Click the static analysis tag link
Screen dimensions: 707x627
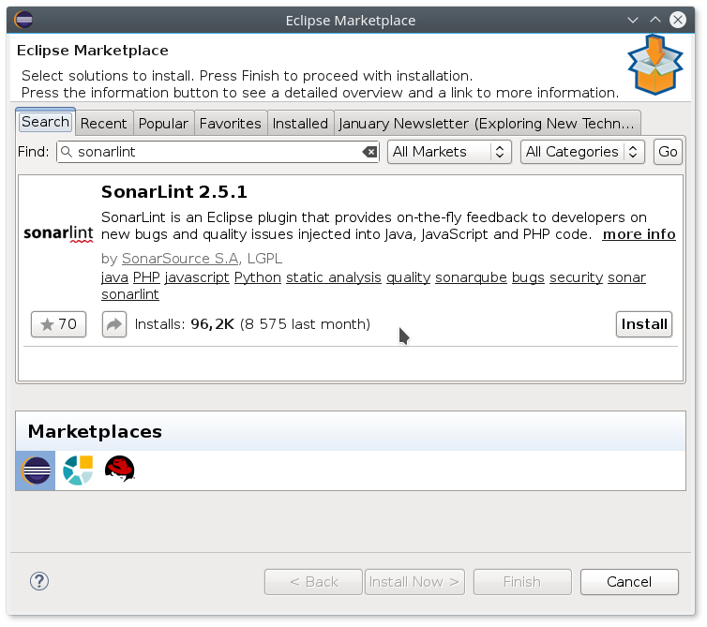(334, 277)
